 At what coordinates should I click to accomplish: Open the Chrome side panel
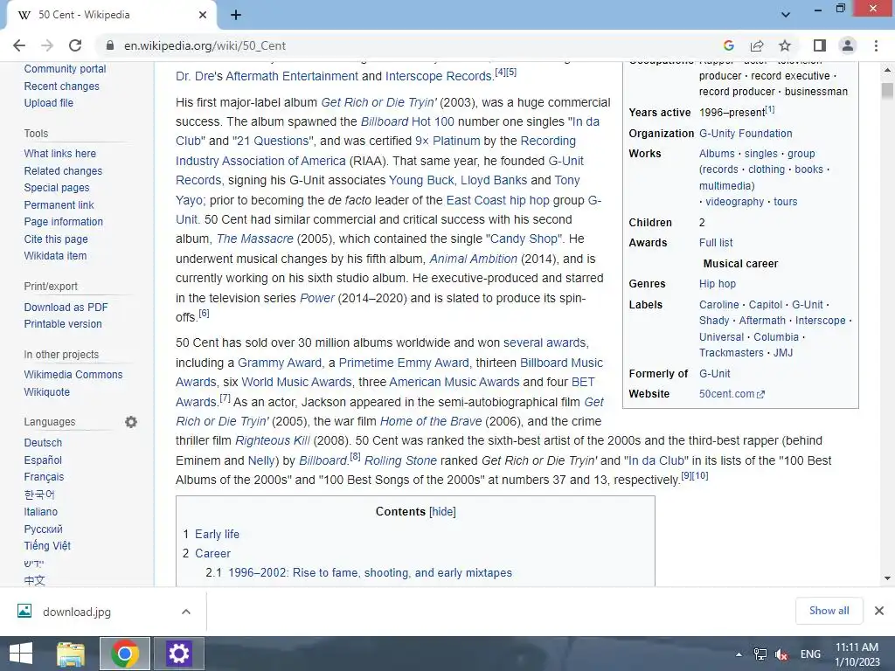(820, 45)
